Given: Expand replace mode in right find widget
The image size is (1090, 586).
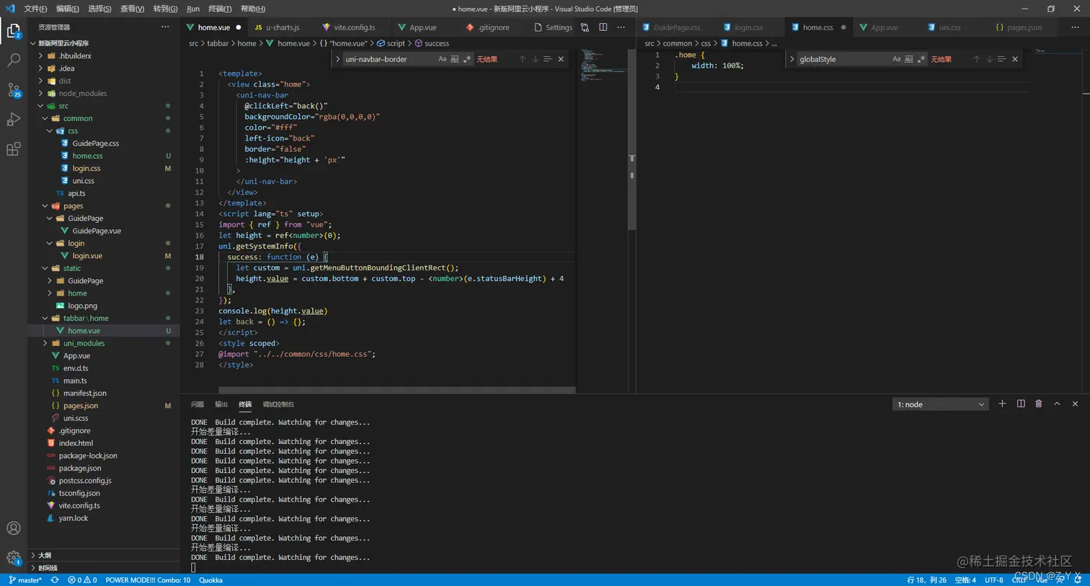Looking at the screenshot, I should tap(792, 59).
